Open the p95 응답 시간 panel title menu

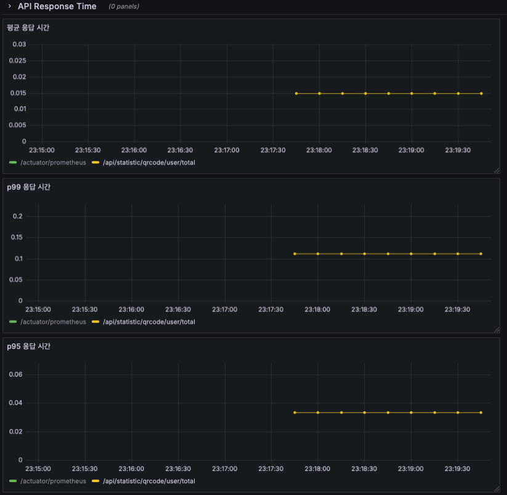pos(28,346)
